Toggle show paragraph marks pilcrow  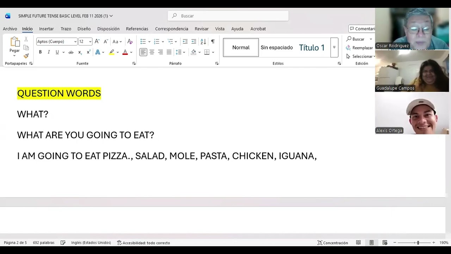click(x=213, y=42)
